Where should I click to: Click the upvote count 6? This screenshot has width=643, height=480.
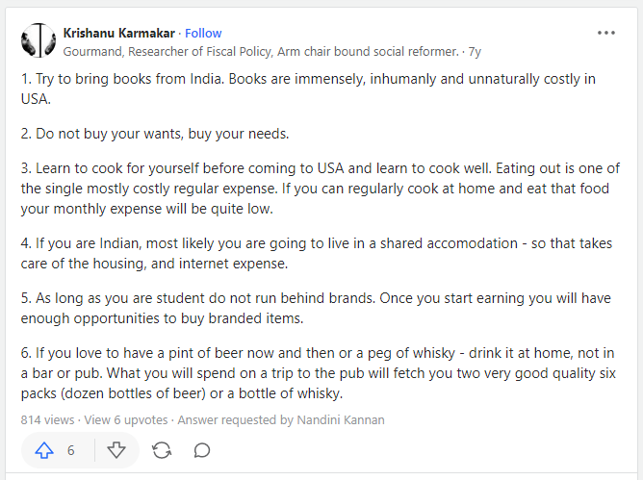click(71, 450)
